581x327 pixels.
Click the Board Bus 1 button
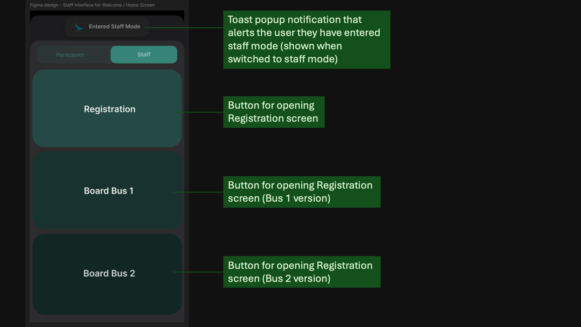pyautogui.click(x=107, y=191)
